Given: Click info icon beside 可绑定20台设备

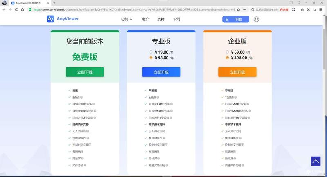Looking at the screenshot, I should point(94,104).
